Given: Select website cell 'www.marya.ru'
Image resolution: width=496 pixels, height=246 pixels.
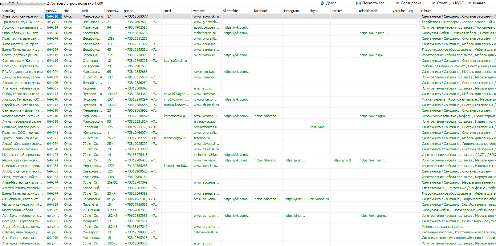Looking at the screenshot, I should [x=206, y=160].
